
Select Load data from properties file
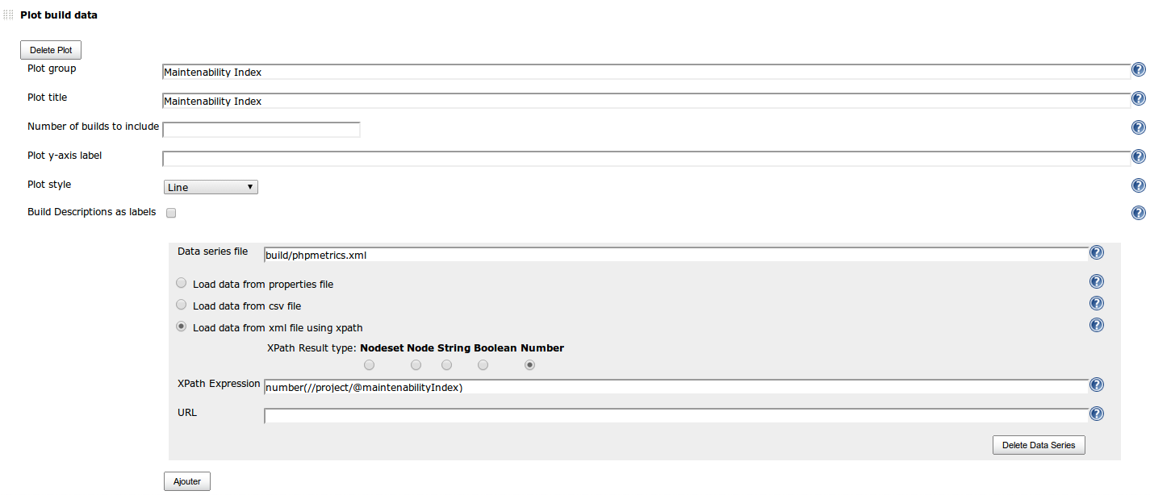[x=182, y=284]
